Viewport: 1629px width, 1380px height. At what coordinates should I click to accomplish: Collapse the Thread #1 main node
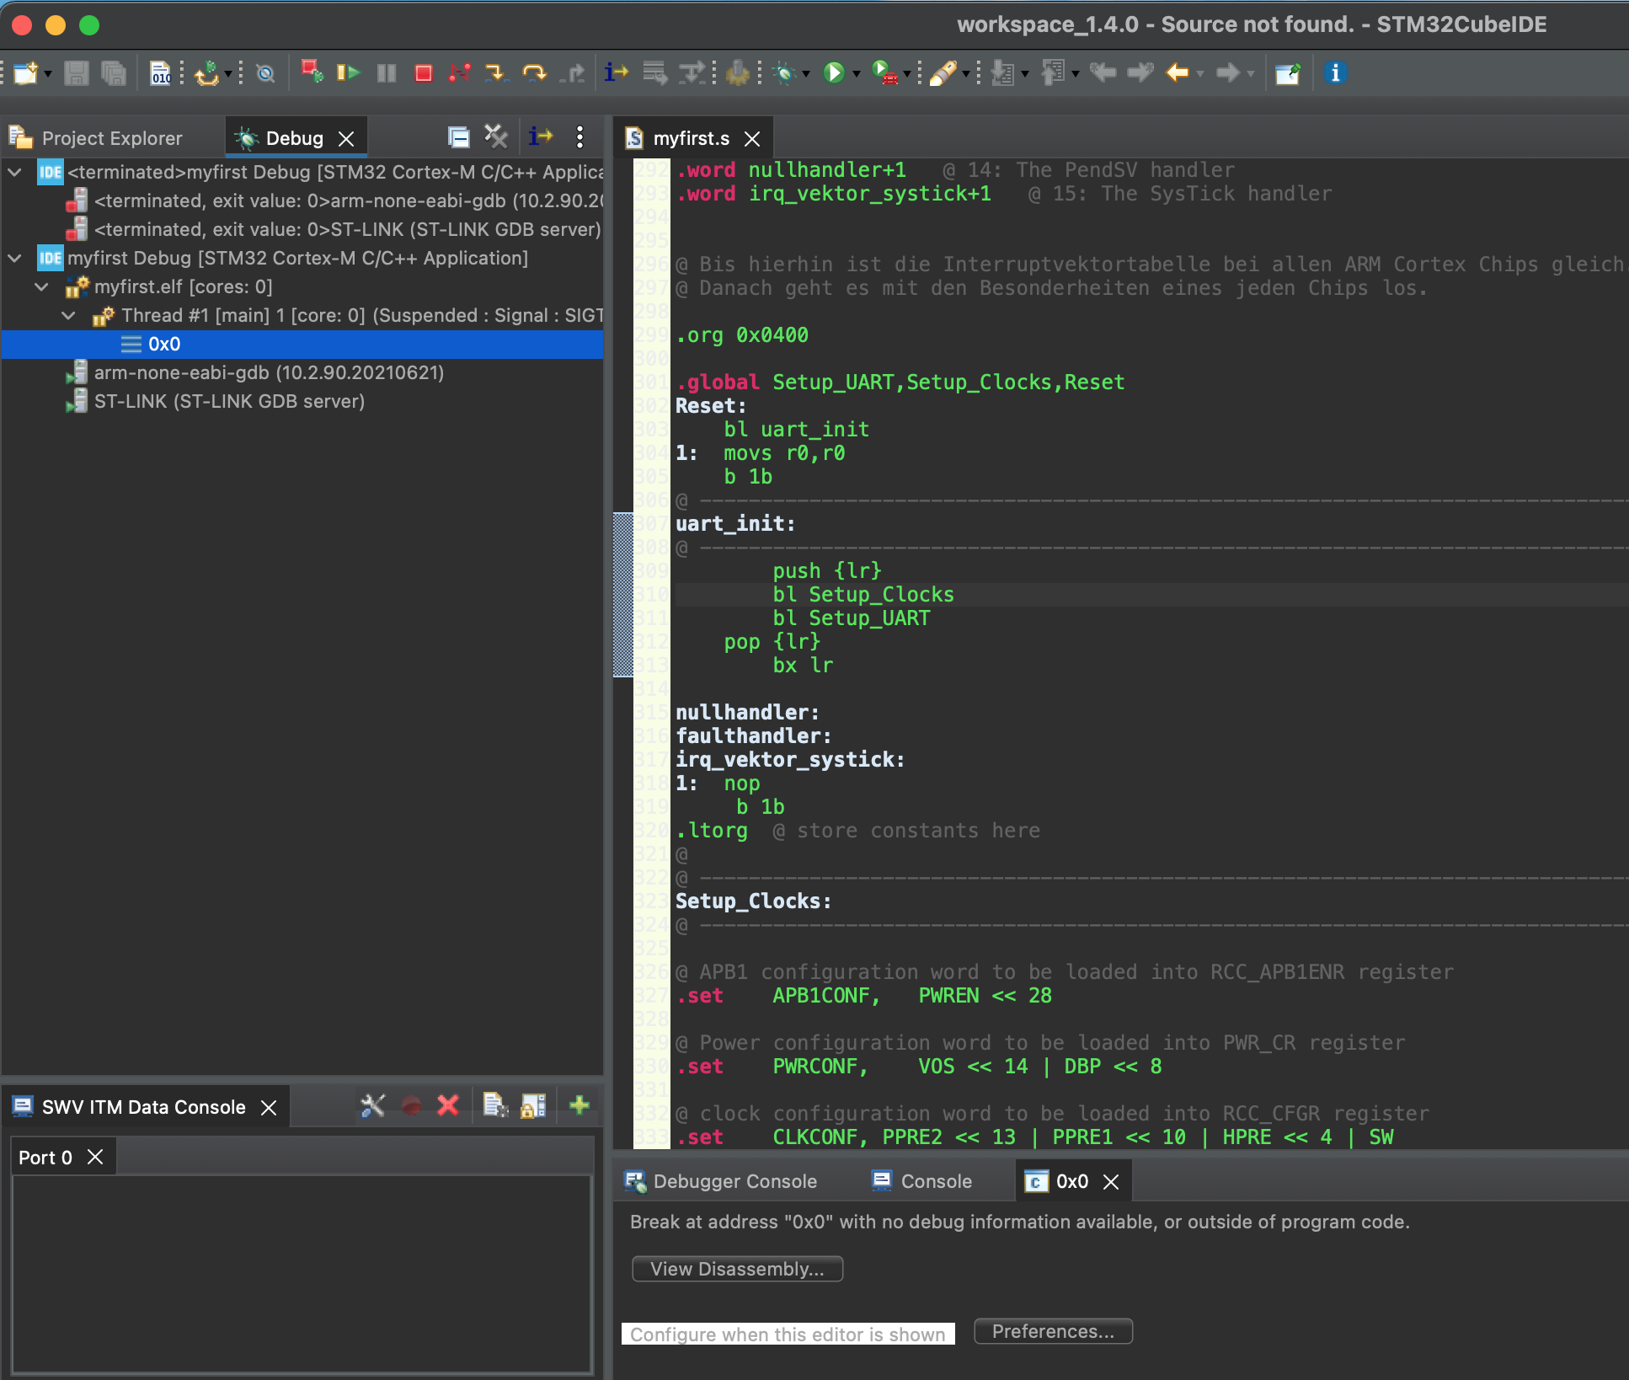[x=69, y=315]
